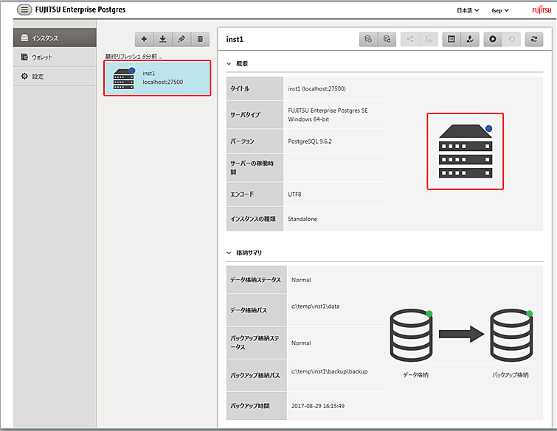The image size is (557, 431).
Task: Click the greyed-out circular restart icon
Action: click(x=511, y=39)
